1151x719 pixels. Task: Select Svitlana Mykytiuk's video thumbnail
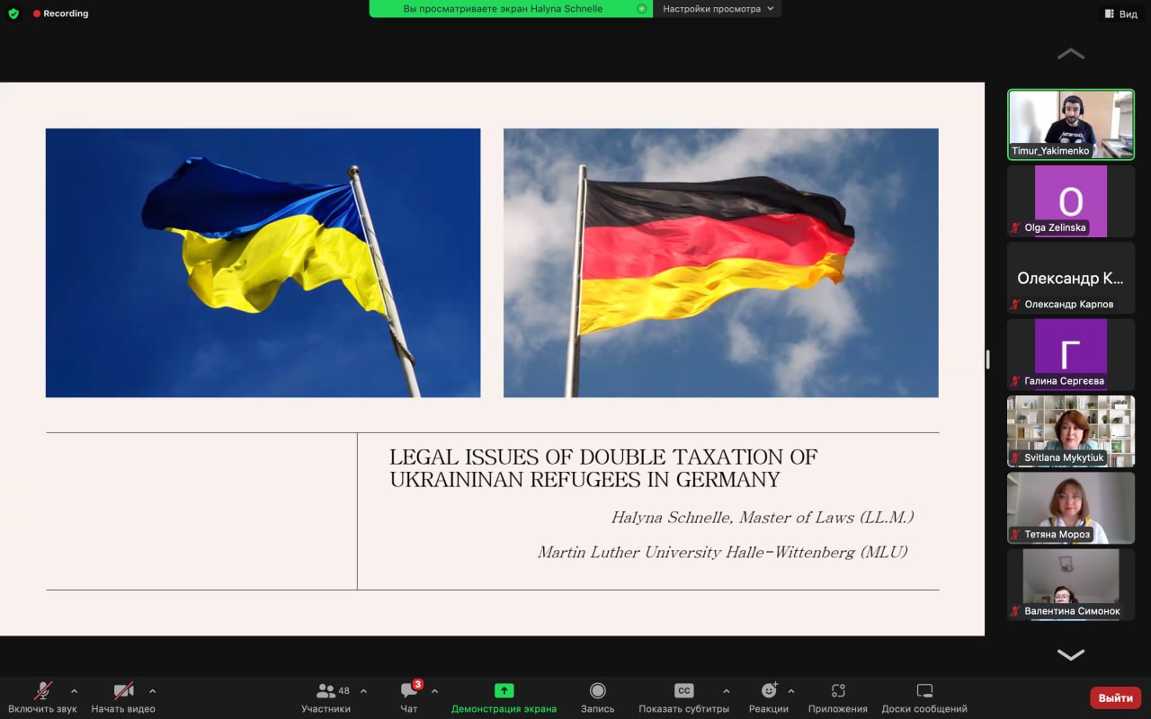click(1070, 431)
